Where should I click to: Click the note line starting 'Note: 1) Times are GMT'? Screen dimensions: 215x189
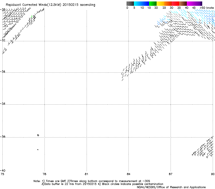pos(92,181)
